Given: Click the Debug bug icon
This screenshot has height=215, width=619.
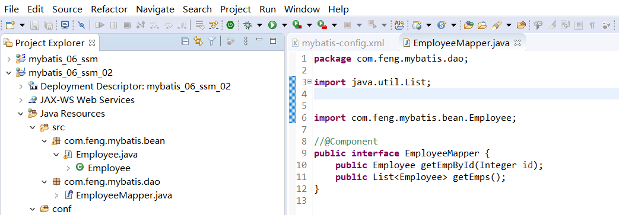Looking at the screenshot, I should click(248, 25).
